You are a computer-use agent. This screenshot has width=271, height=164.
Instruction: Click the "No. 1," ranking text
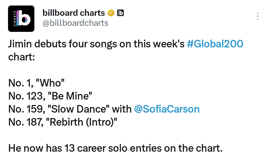[21, 83]
